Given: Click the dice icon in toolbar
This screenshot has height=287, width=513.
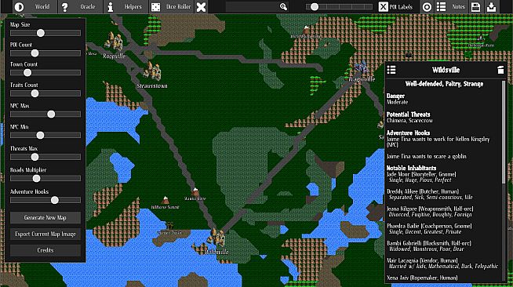Looking at the screenshot, I should 156,7.
